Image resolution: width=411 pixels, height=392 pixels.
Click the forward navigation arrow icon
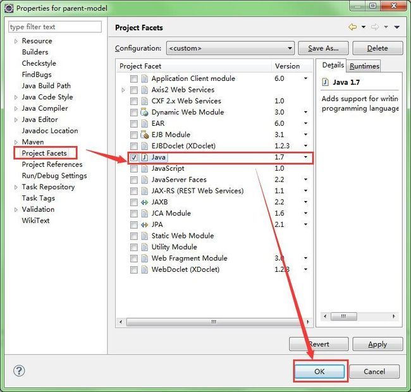[x=375, y=27]
